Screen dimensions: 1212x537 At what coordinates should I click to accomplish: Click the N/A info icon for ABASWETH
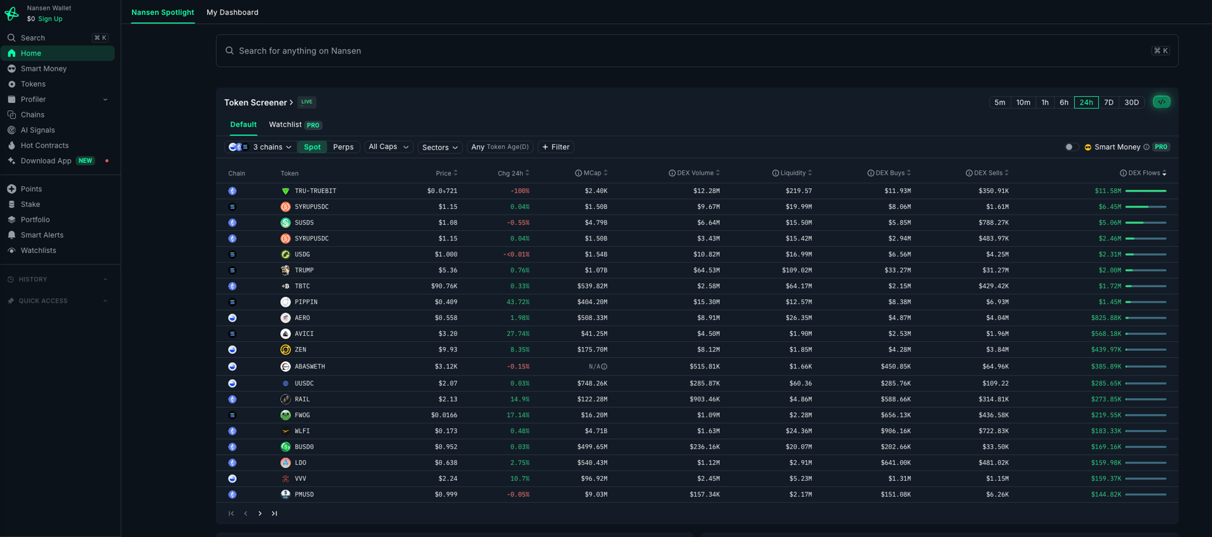(604, 367)
